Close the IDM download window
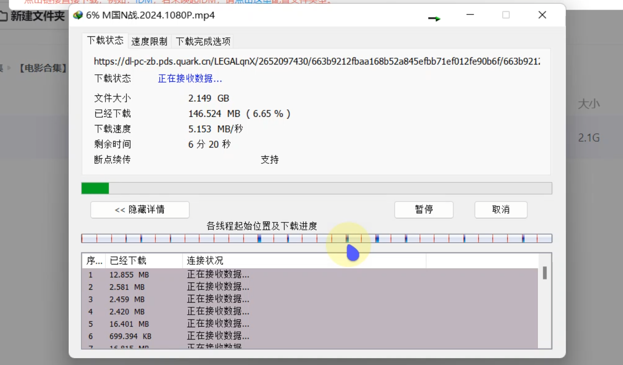This screenshot has width=623, height=365. [x=542, y=15]
